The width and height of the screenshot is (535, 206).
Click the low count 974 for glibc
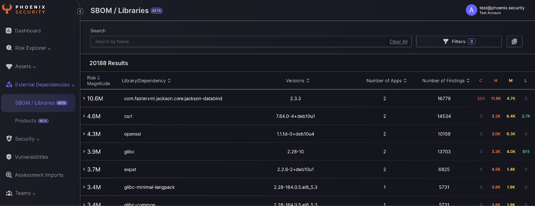click(526, 152)
